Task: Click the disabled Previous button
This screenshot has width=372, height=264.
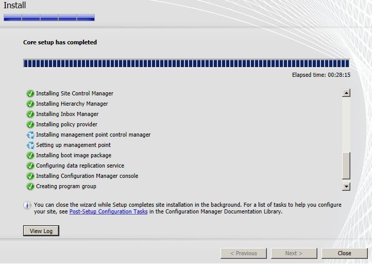Action: point(244,253)
